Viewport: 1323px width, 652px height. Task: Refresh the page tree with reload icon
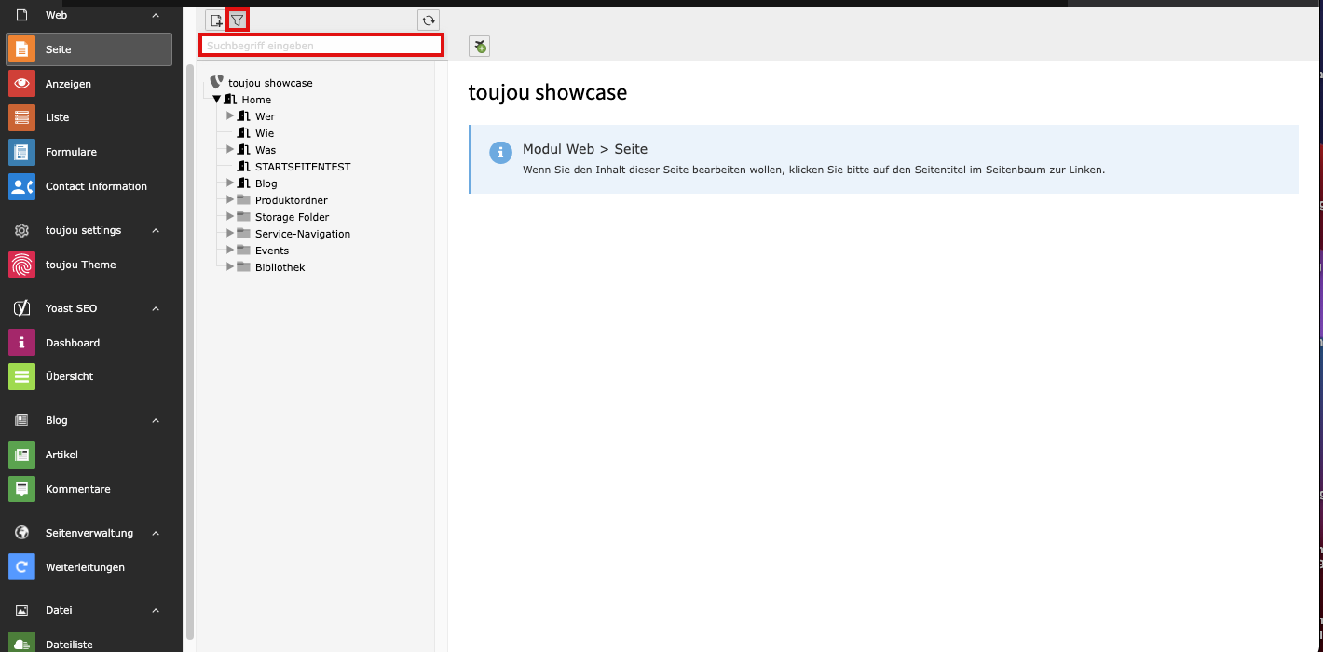(x=429, y=20)
